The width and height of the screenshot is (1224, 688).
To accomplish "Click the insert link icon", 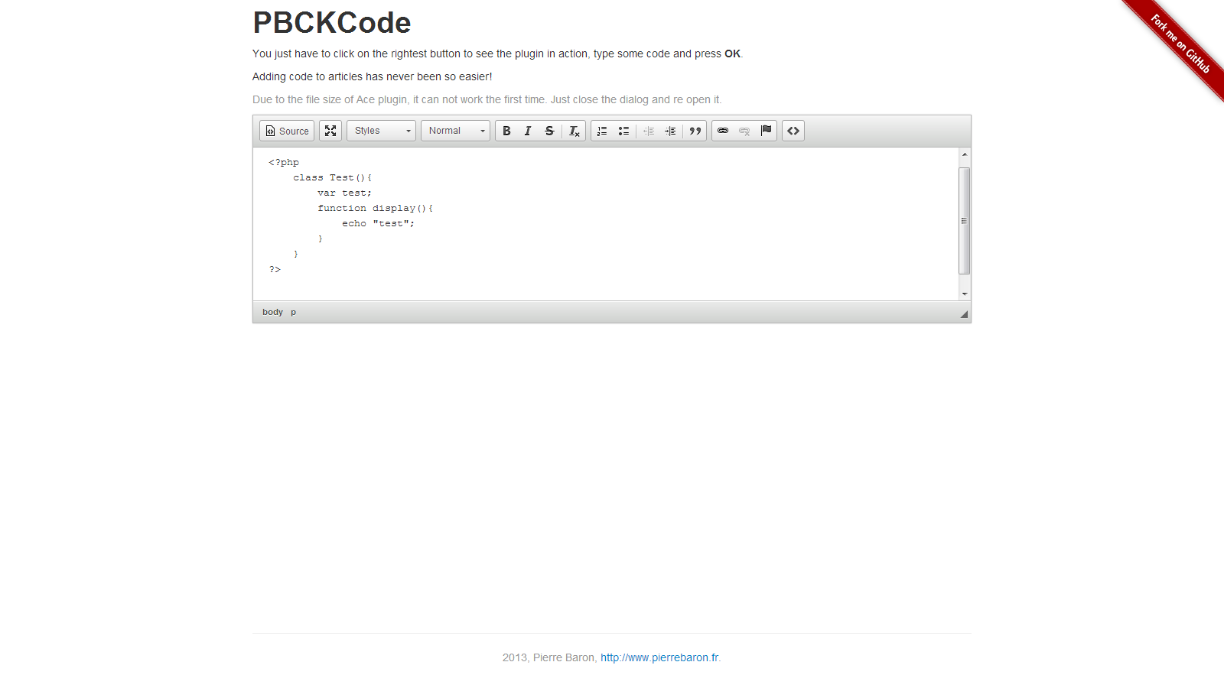I will pyautogui.click(x=723, y=131).
